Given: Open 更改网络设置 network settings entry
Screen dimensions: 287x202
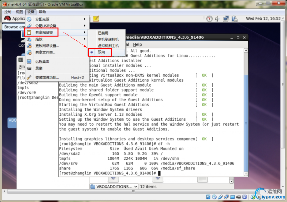Looking at the screenshot, I should pyautogui.click(x=57, y=46).
